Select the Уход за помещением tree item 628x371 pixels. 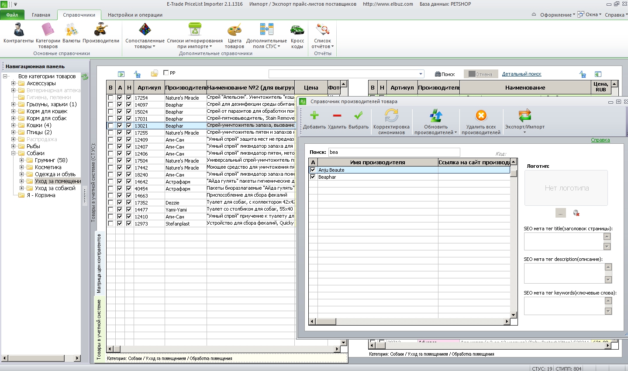58,181
